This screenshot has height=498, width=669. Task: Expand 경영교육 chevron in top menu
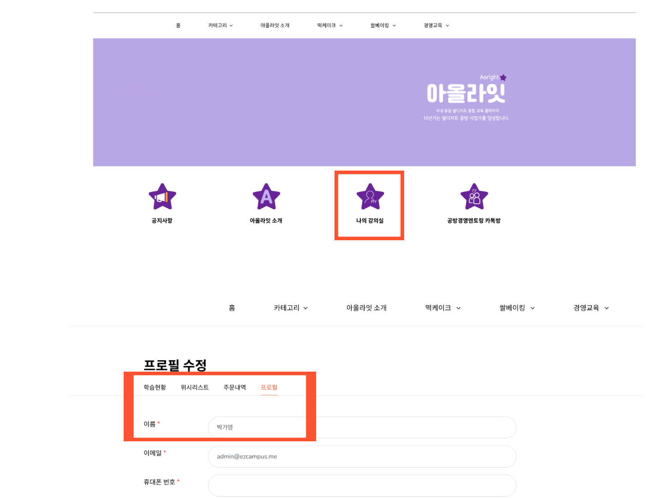(448, 26)
